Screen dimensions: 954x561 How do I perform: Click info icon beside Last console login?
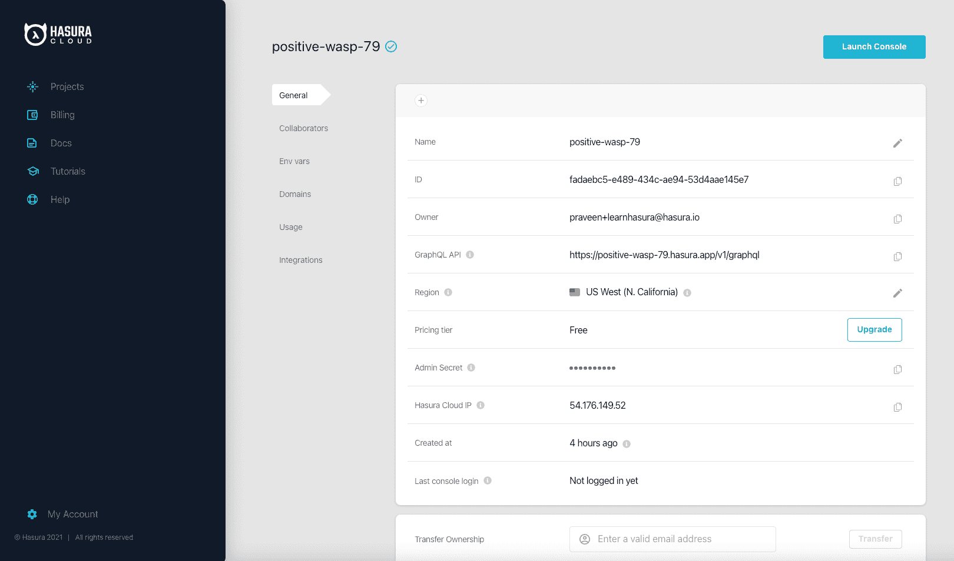point(488,480)
